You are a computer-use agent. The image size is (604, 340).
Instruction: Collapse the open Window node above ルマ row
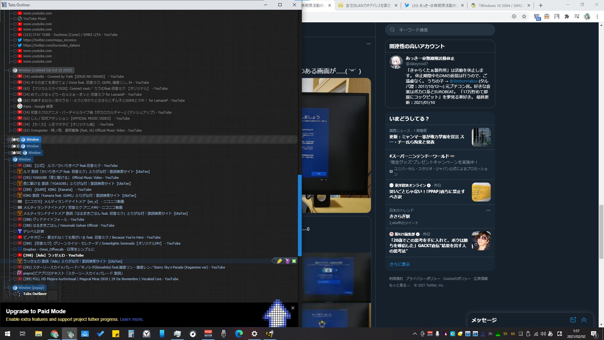[x=9, y=159]
